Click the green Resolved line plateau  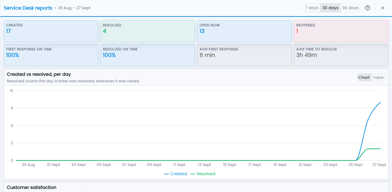[374, 149]
